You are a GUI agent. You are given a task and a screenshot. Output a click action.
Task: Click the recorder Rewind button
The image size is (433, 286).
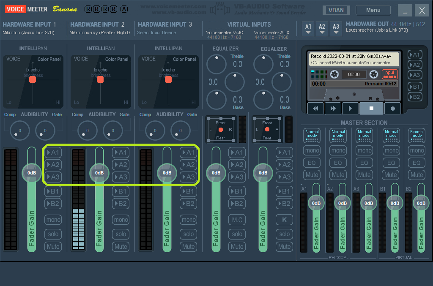click(315, 109)
